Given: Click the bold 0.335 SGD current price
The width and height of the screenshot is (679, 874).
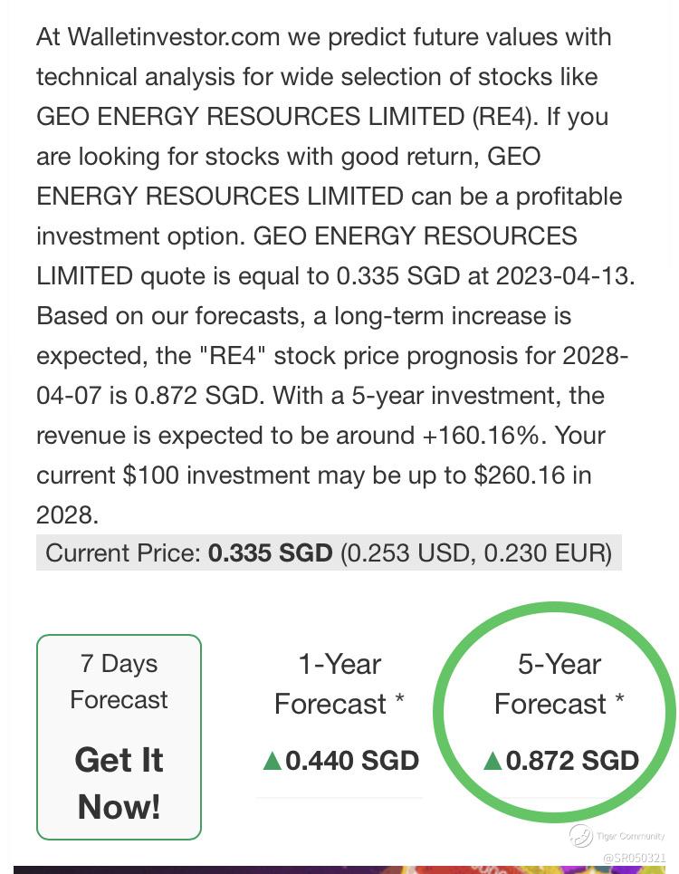Looking at the screenshot, I should [271, 552].
